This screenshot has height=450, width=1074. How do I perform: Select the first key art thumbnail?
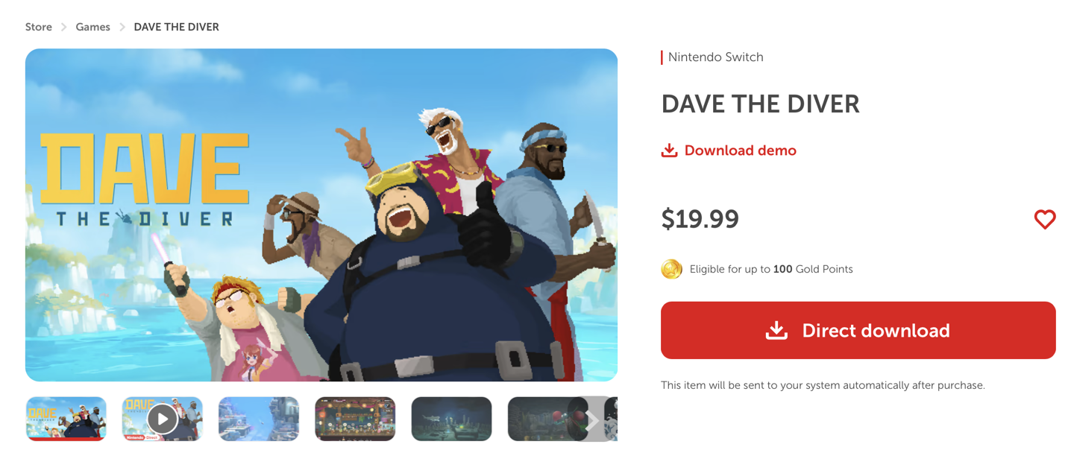pos(66,419)
